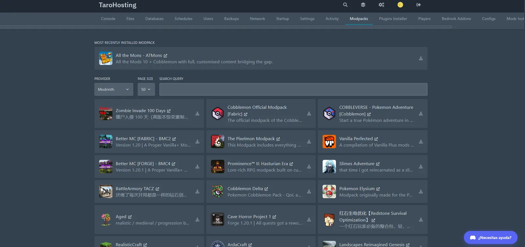This screenshot has height=247, width=525.
Task: Select the Plugins Installer tab
Action: pyautogui.click(x=393, y=19)
